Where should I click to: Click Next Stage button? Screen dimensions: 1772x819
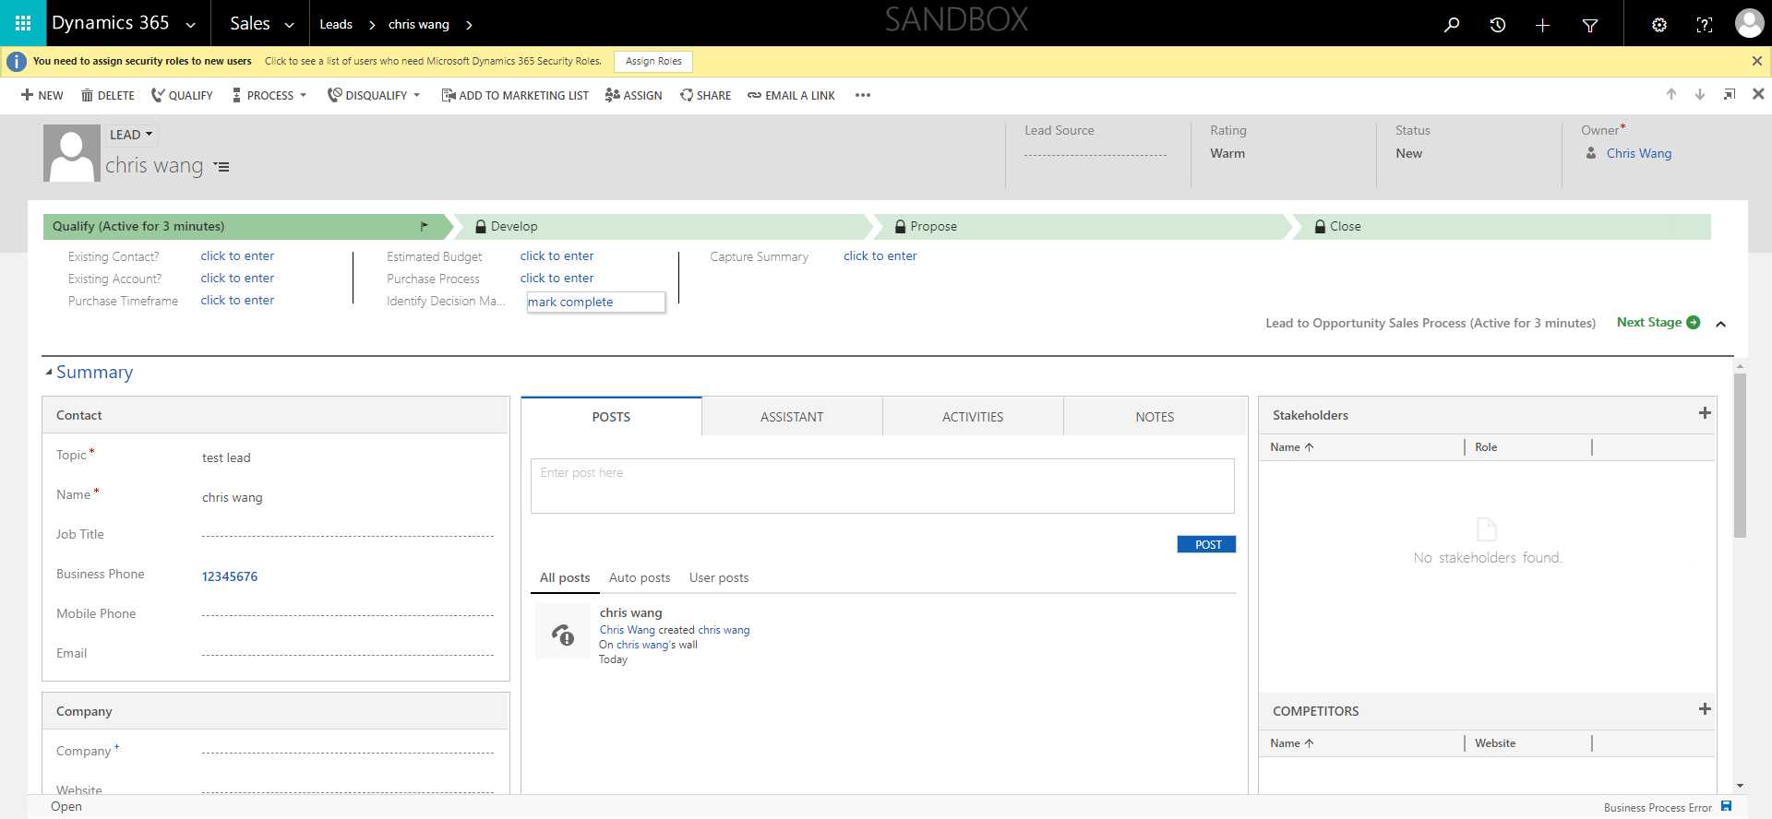(x=1658, y=322)
